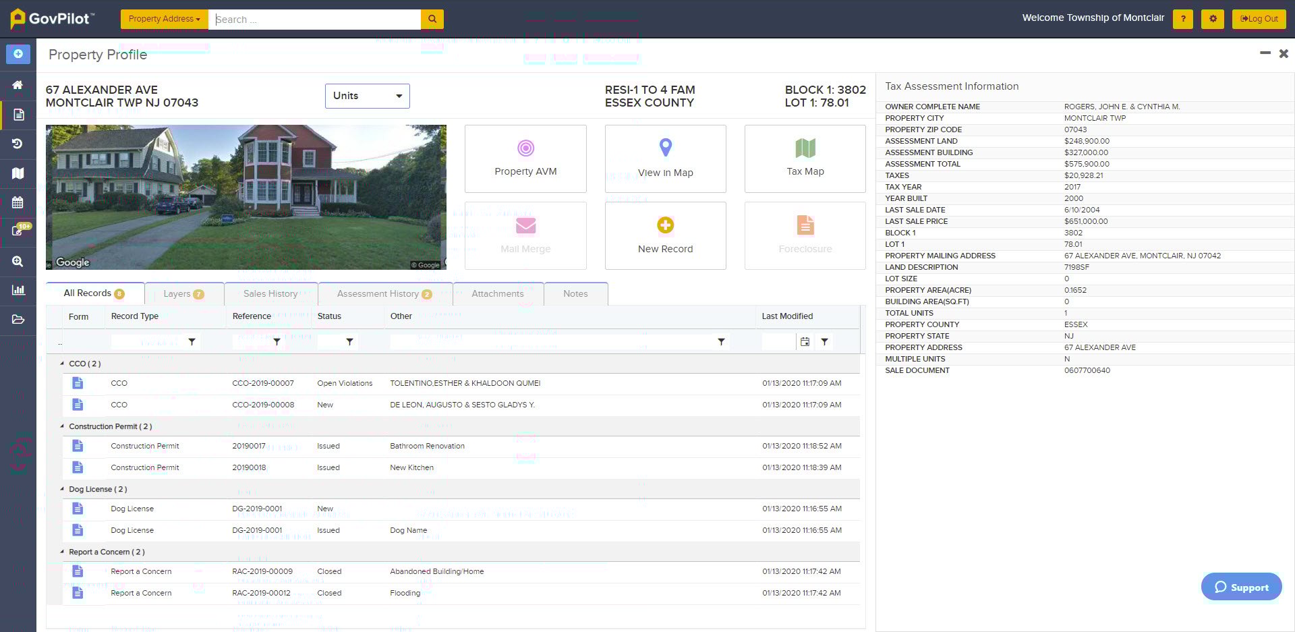Open the Calendar icon in the sidebar

pos(18,203)
